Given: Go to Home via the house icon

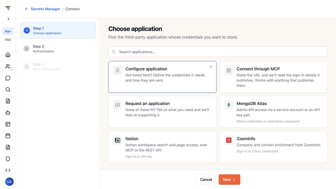Looking at the screenshot, I should 8,55.
